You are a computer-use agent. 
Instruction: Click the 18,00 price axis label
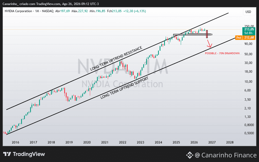248,72
